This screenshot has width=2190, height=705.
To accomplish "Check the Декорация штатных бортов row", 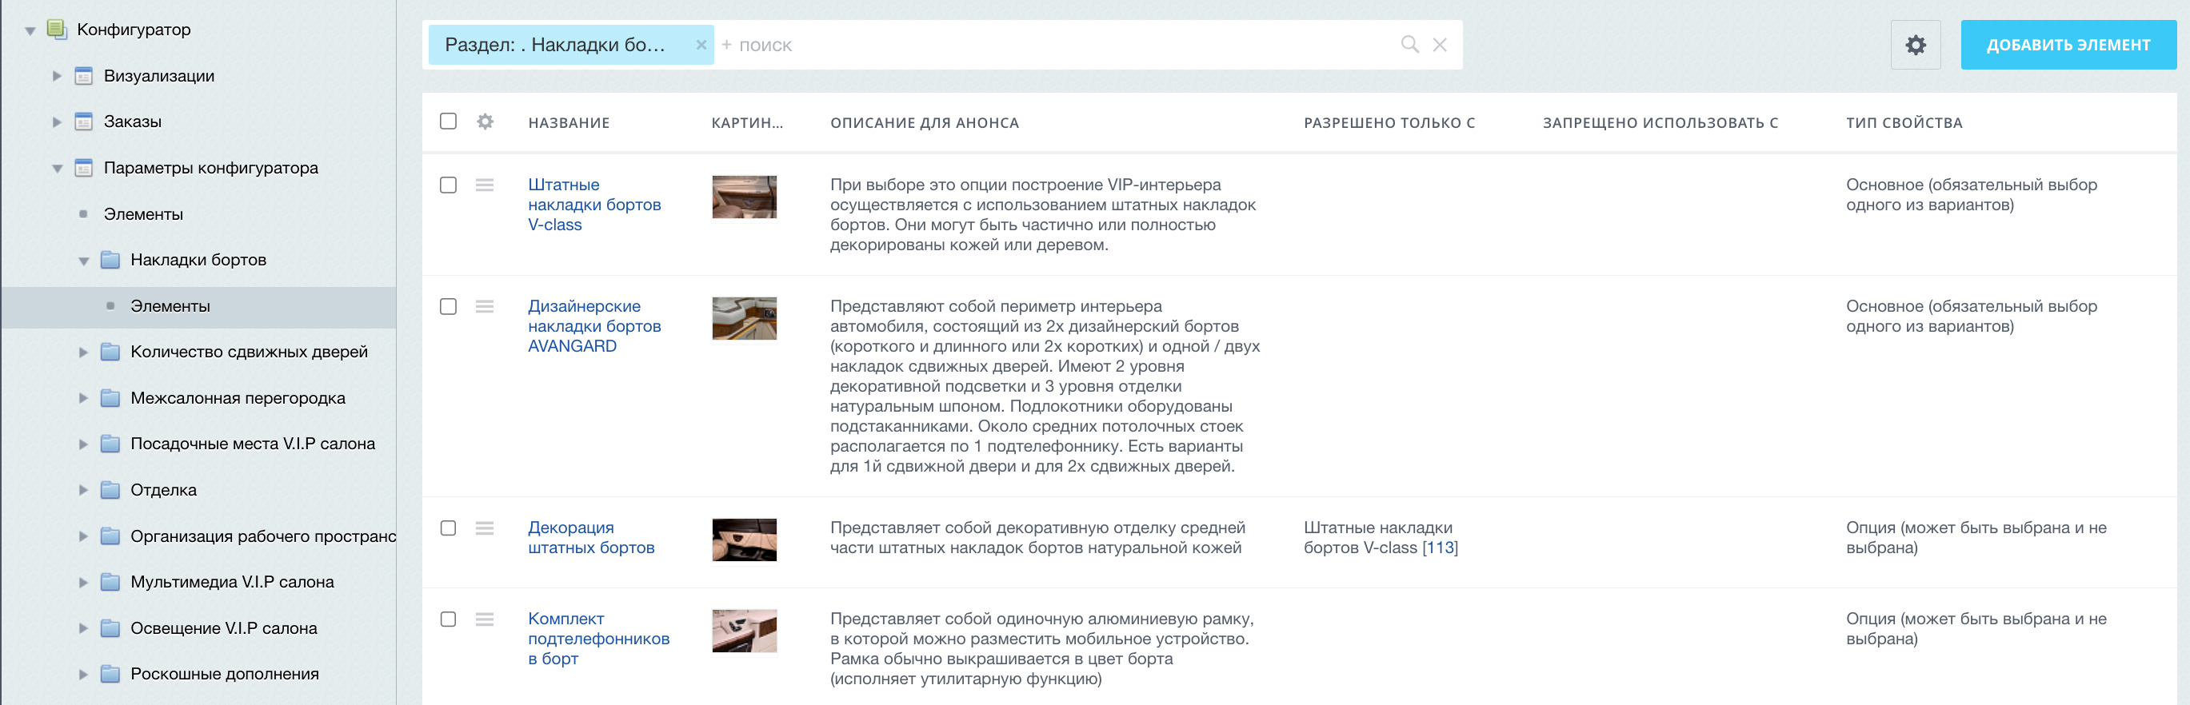I will point(448,528).
